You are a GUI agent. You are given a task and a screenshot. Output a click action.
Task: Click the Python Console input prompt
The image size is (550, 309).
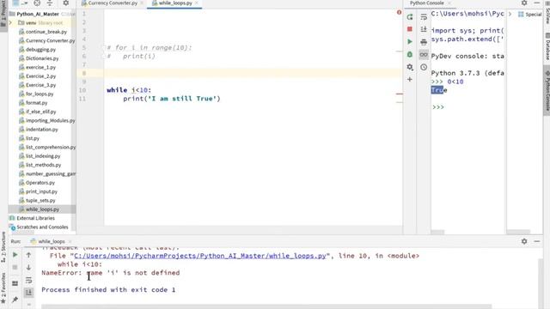pos(438,107)
